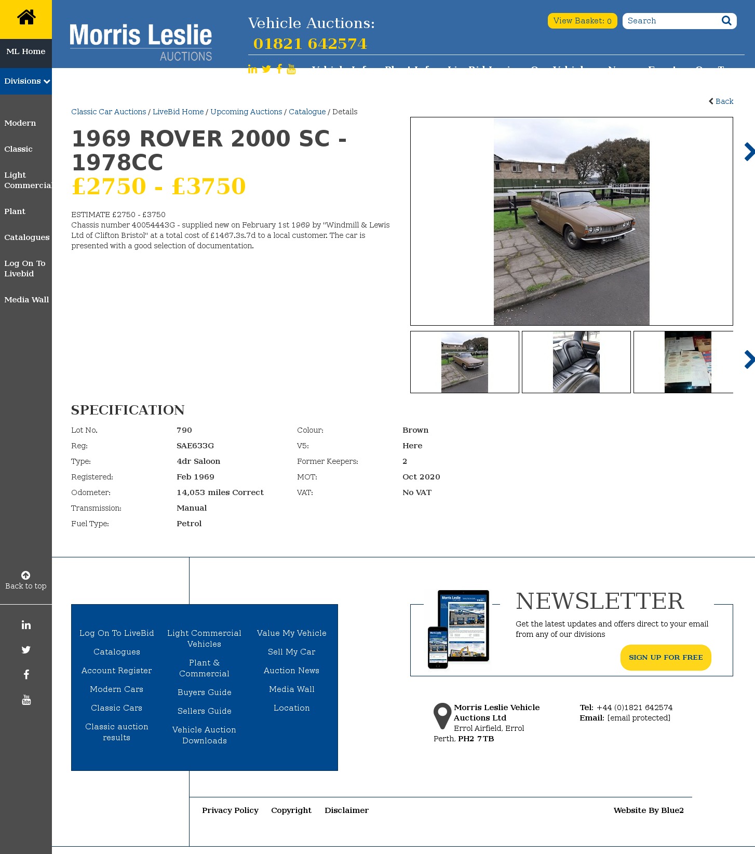Open Twitter icon in header
Viewport: 755px width, 854px height.
point(266,69)
